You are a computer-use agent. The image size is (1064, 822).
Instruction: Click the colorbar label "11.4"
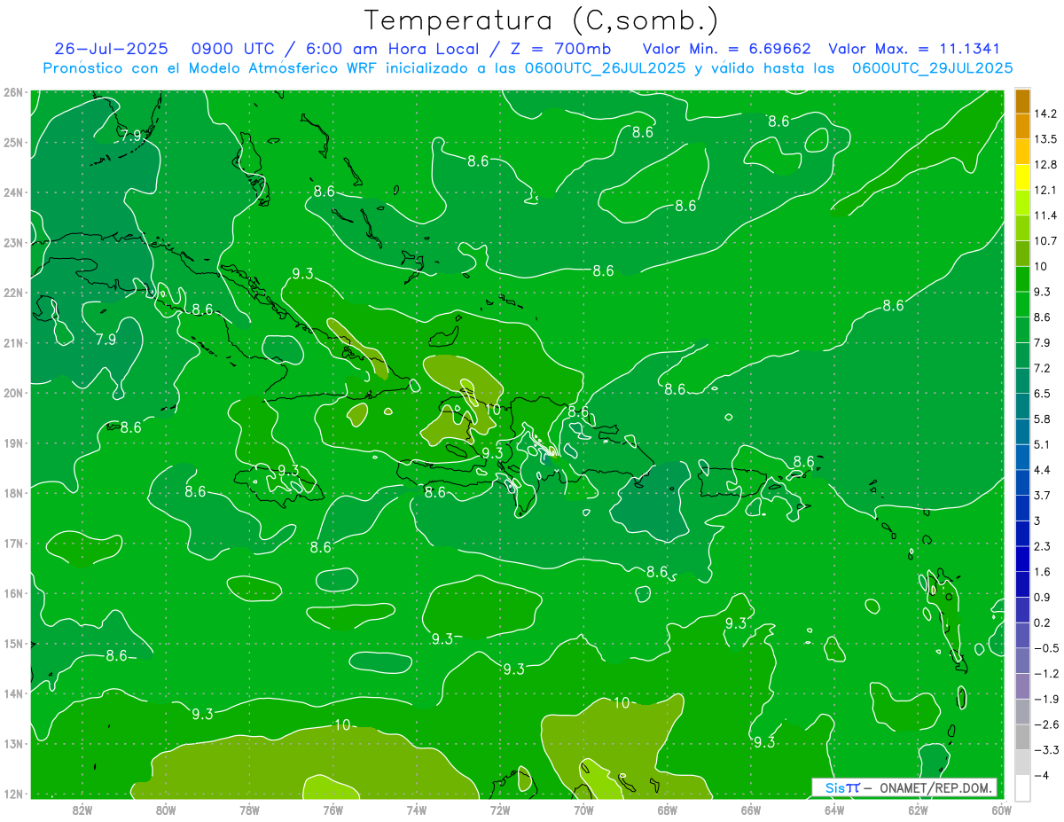tap(1045, 215)
